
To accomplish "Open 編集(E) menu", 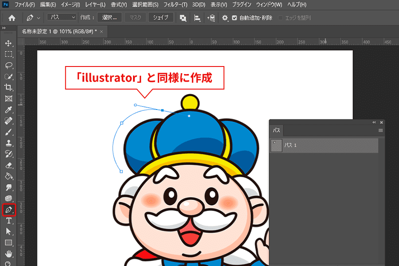I will (x=48, y=4).
